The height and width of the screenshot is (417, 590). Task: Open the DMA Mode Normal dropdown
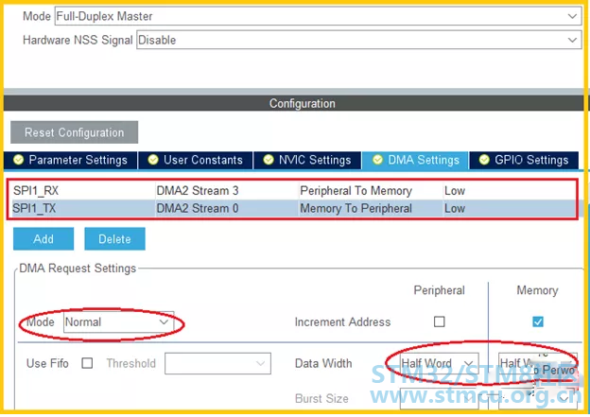point(118,322)
